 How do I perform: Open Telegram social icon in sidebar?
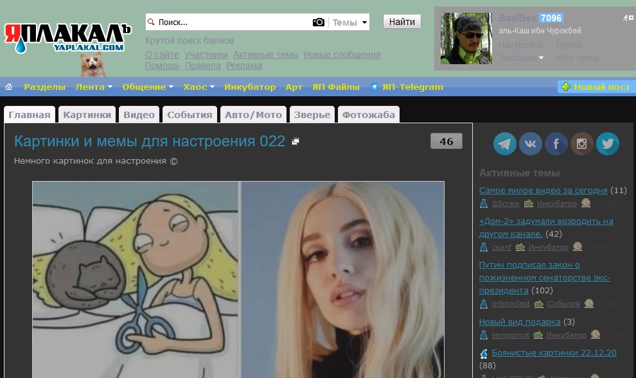coord(504,143)
